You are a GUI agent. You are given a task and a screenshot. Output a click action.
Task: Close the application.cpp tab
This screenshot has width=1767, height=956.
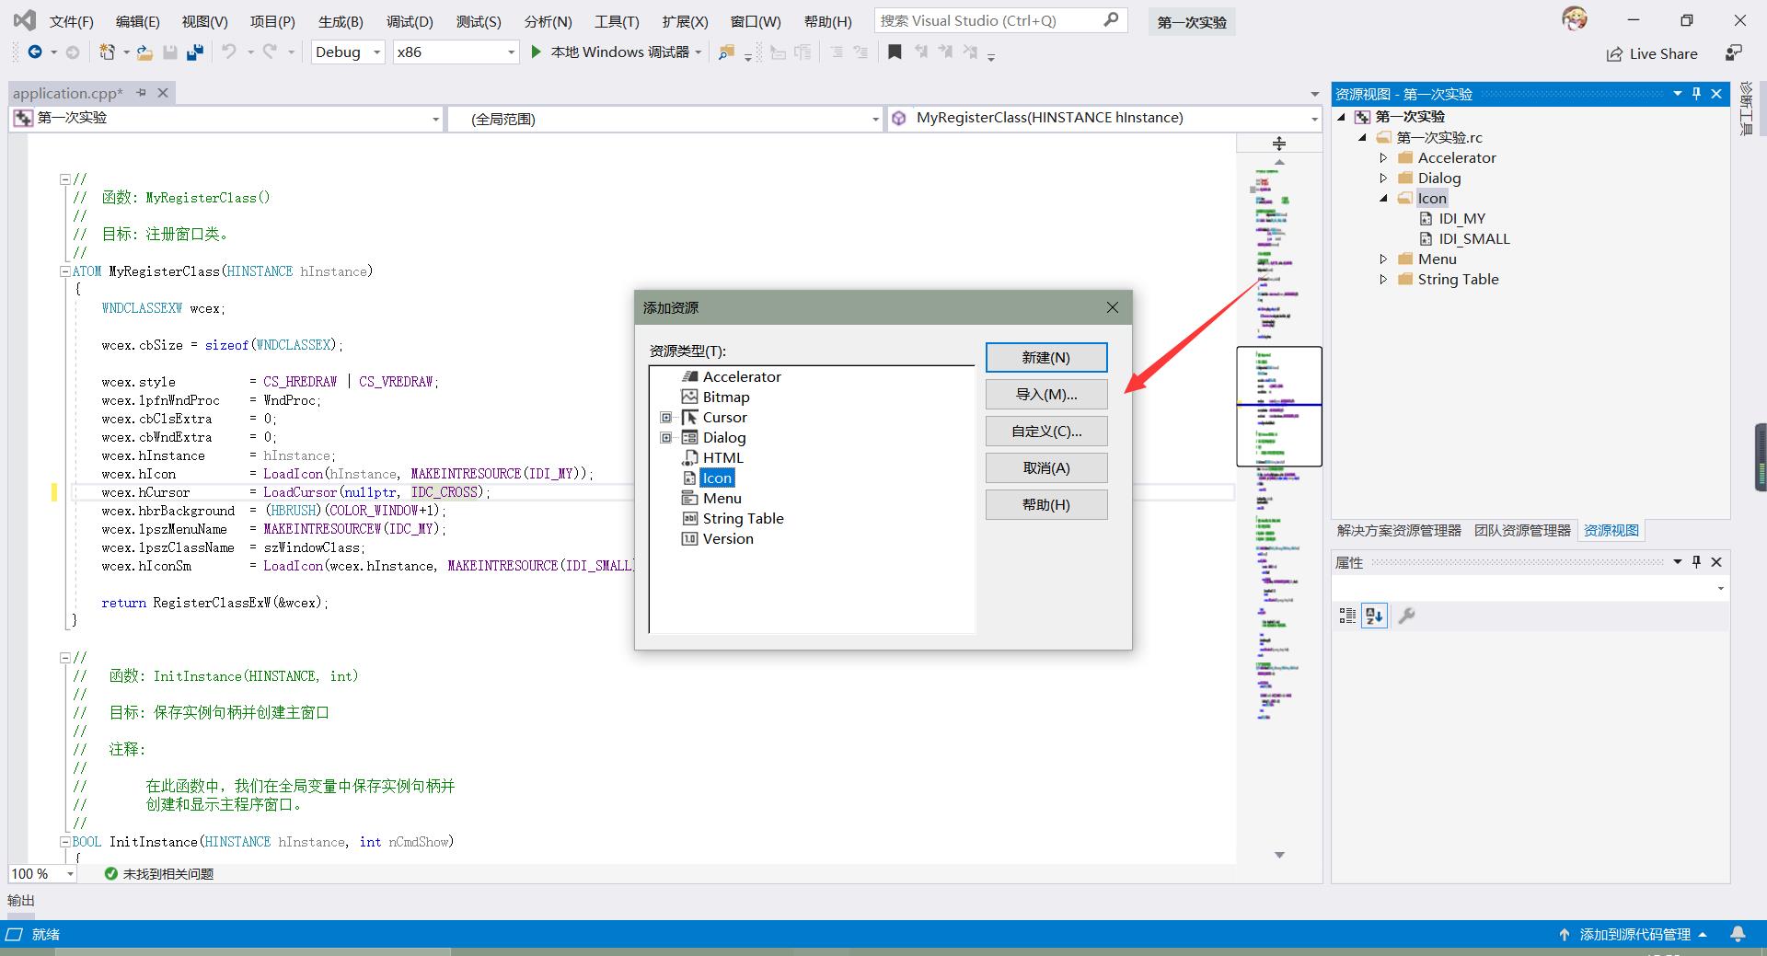163,93
